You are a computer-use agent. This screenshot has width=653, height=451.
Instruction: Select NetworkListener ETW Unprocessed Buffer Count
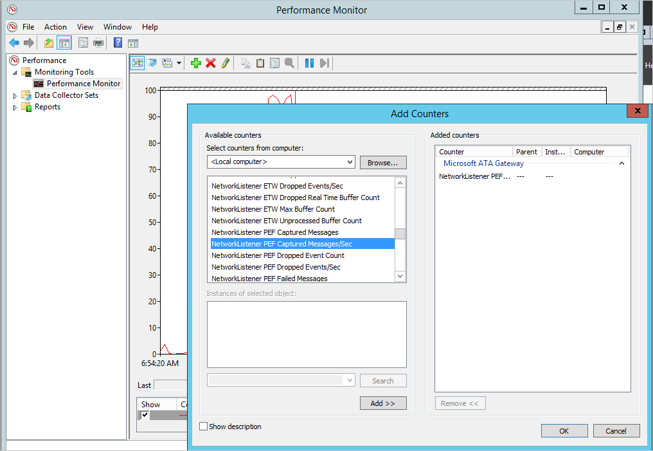tap(303, 221)
